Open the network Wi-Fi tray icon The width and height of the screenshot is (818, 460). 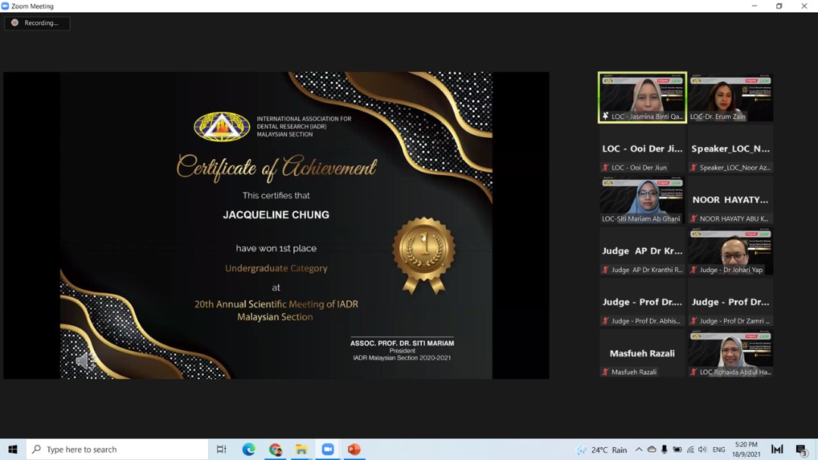(690, 449)
